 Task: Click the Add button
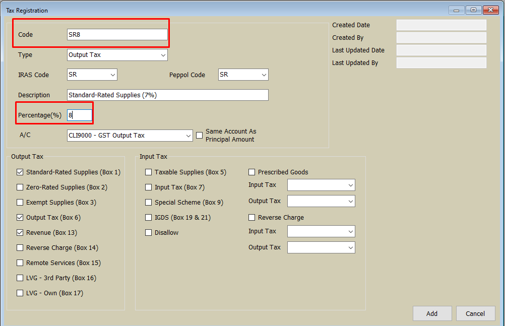[432, 313]
